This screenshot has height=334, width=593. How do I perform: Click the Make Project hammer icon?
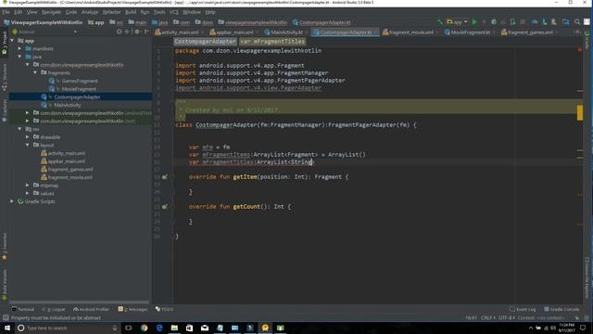click(x=440, y=22)
